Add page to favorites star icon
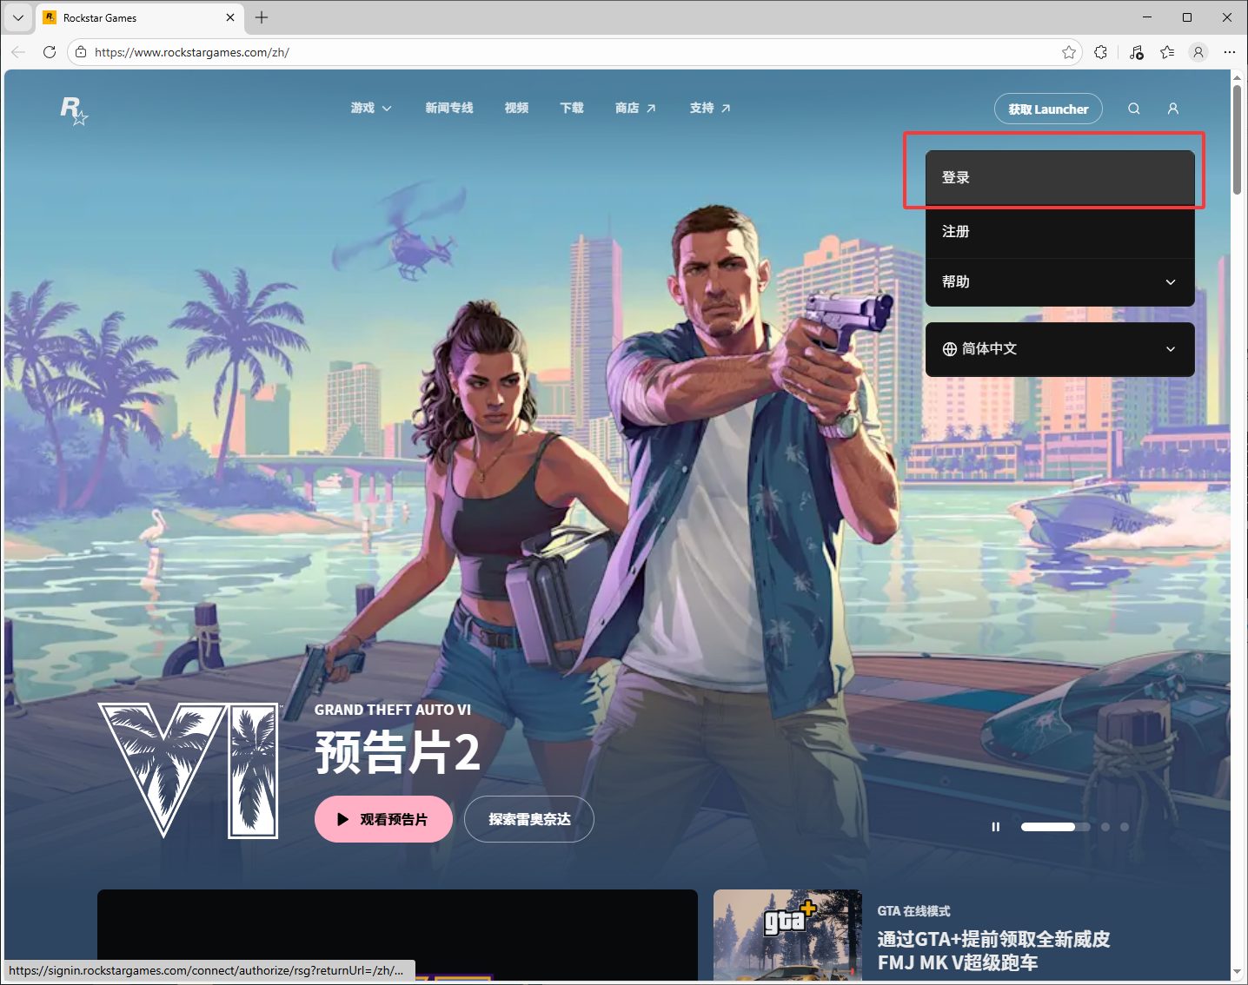1248x985 pixels. pyautogui.click(x=1068, y=52)
